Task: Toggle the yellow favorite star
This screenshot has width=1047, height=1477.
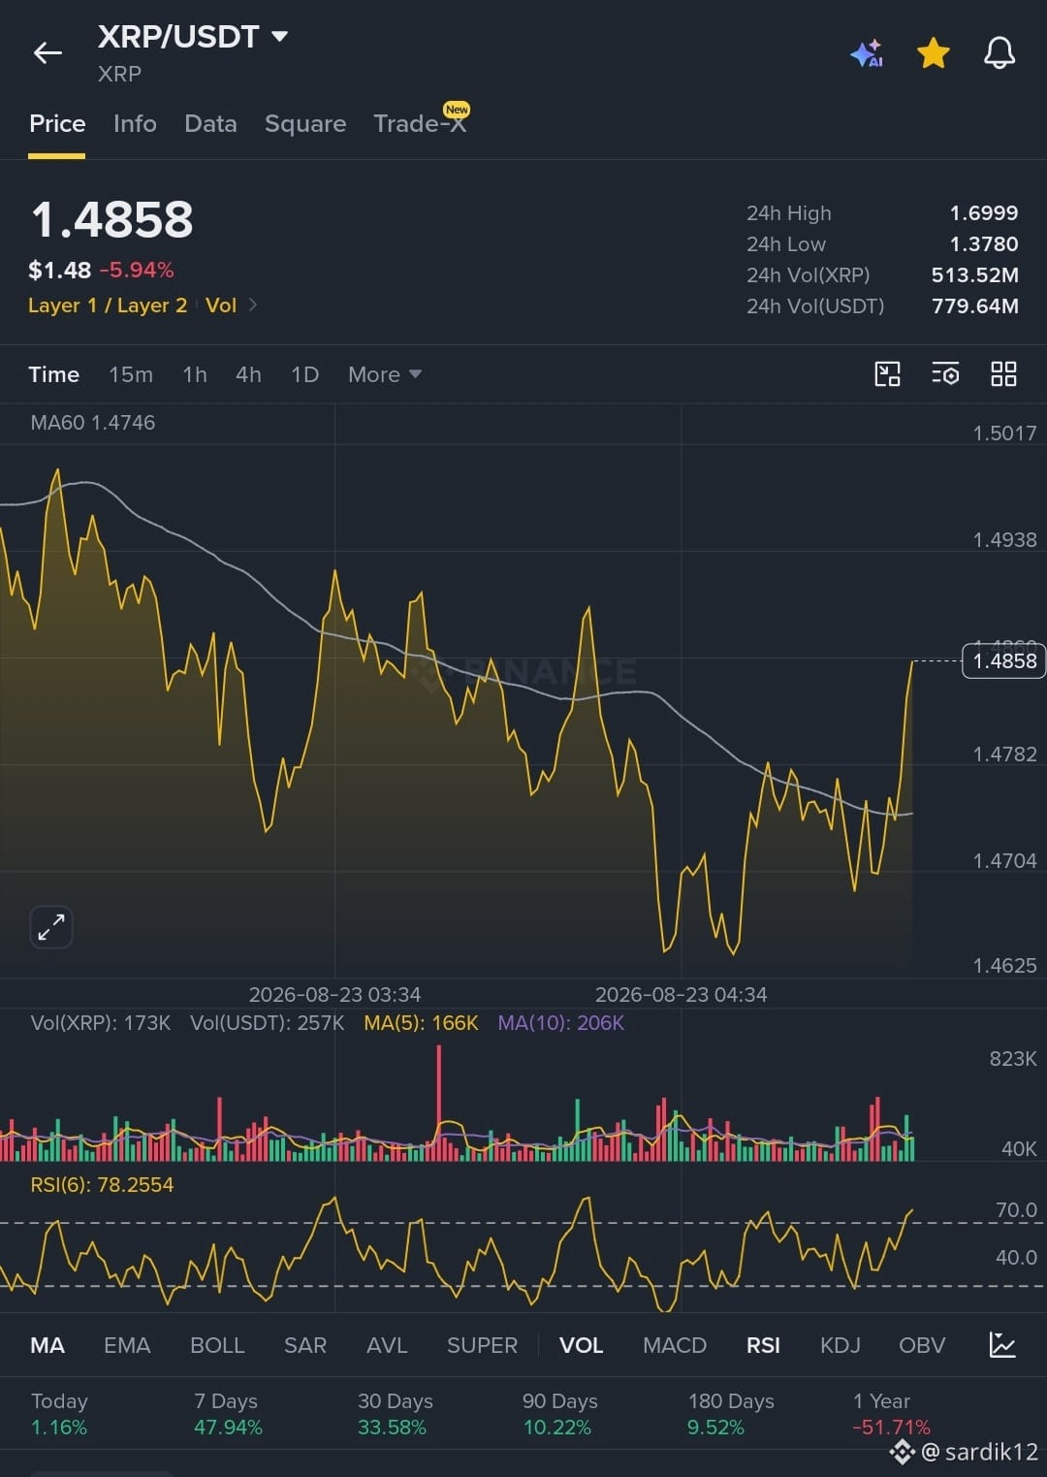Action: coord(934,53)
